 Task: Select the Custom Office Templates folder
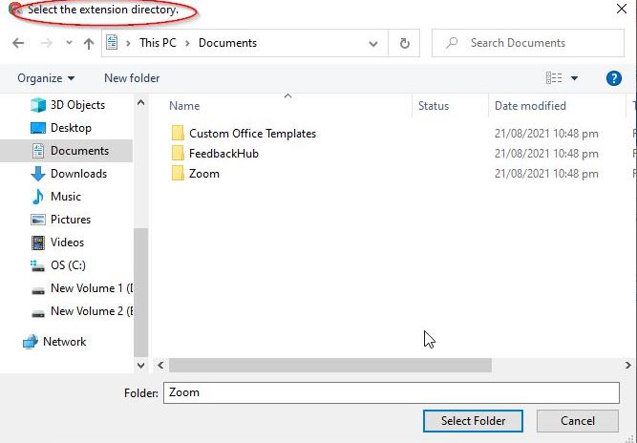(252, 134)
